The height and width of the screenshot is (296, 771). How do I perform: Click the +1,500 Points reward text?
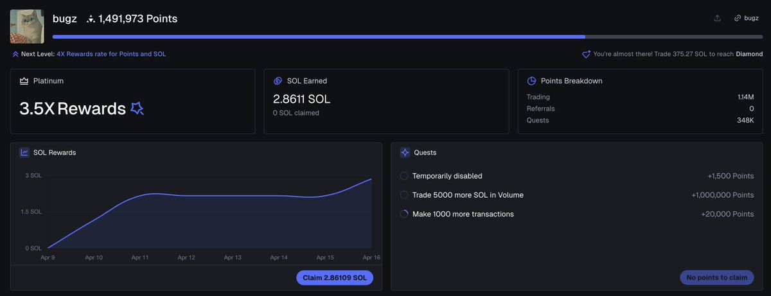pyautogui.click(x=731, y=176)
